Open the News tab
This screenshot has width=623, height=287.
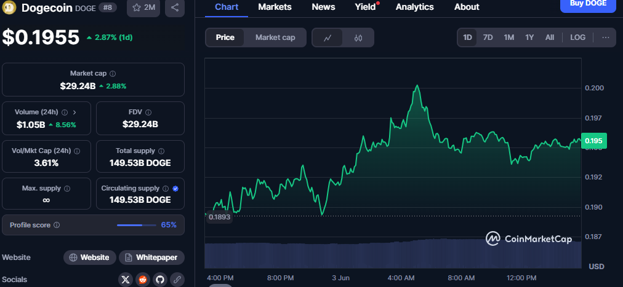click(323, 7)
